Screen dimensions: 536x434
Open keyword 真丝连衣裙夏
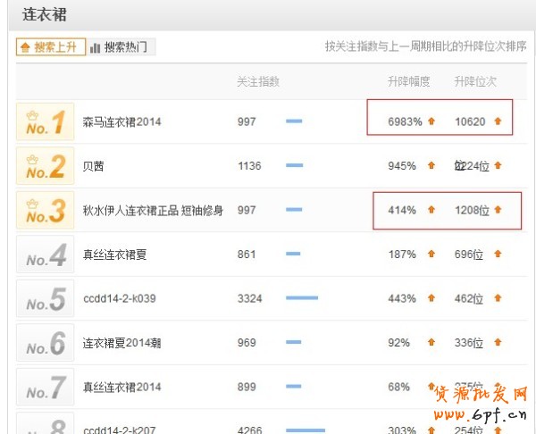tap(114, 255)
